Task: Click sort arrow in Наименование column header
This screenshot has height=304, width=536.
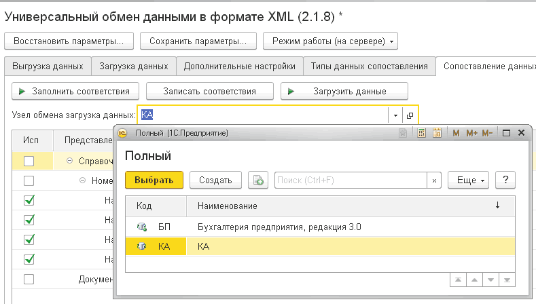Action: point(497,206)
